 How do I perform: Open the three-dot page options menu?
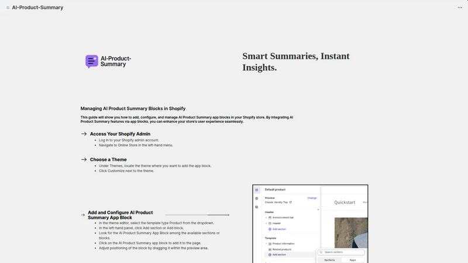click(460, 8)
